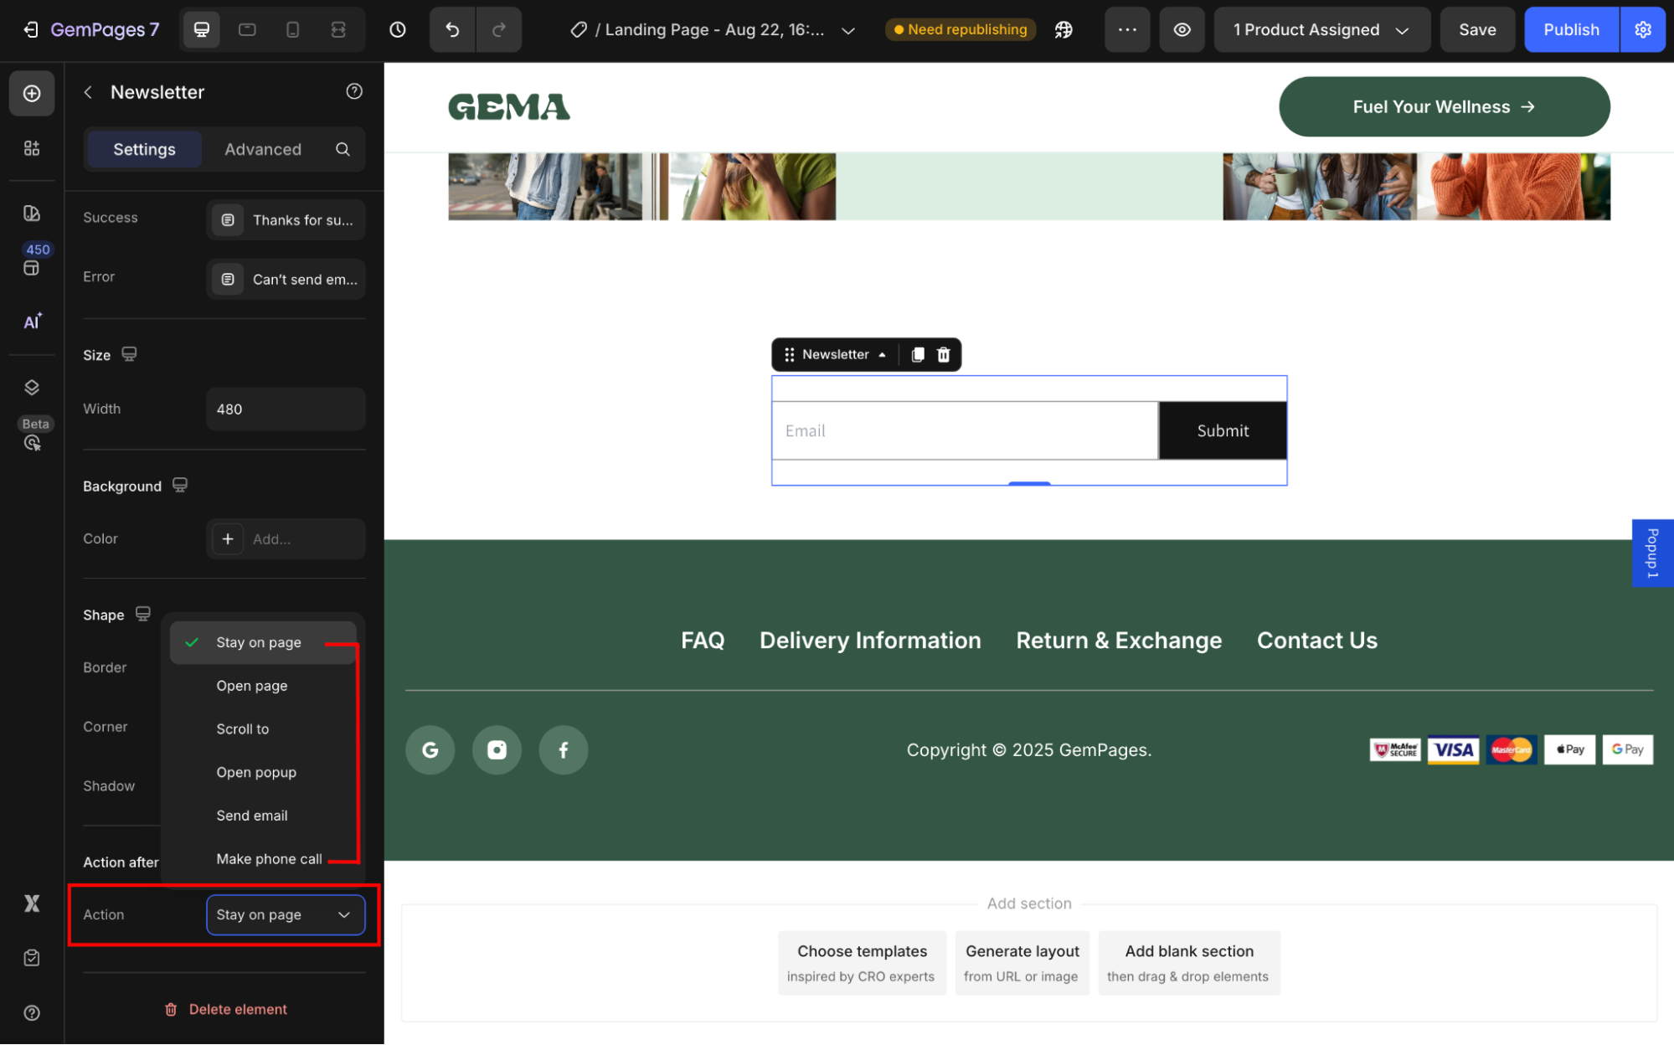
Task: Open the AI assistant sidebar icon
Action: pyautogui.click(x=32, y=322)
